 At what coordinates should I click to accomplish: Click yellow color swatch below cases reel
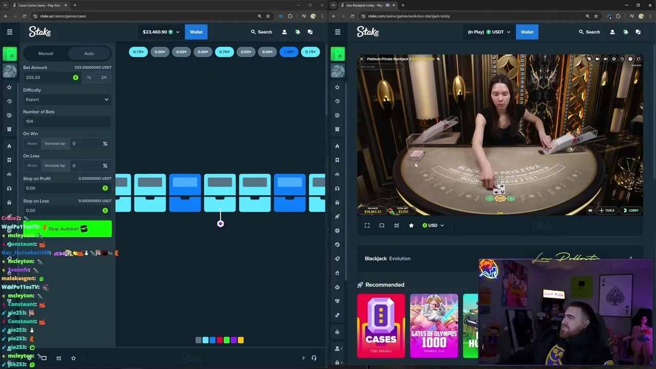pos(241,340)
